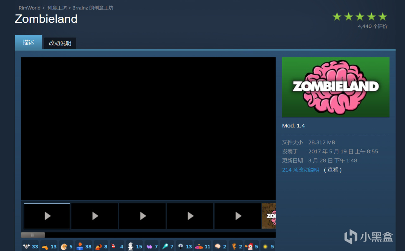
Task: Click the update date 3 月 28 日 下午 1:48
Action: pyautogui.click(x=333, y=161)
